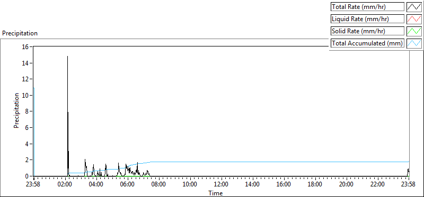Click the Precipitation graph caption above plot

[20, 33]
